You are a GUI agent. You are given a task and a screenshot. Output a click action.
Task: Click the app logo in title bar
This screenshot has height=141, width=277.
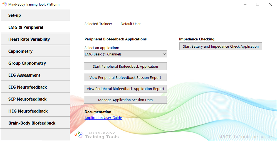(5, 4)
